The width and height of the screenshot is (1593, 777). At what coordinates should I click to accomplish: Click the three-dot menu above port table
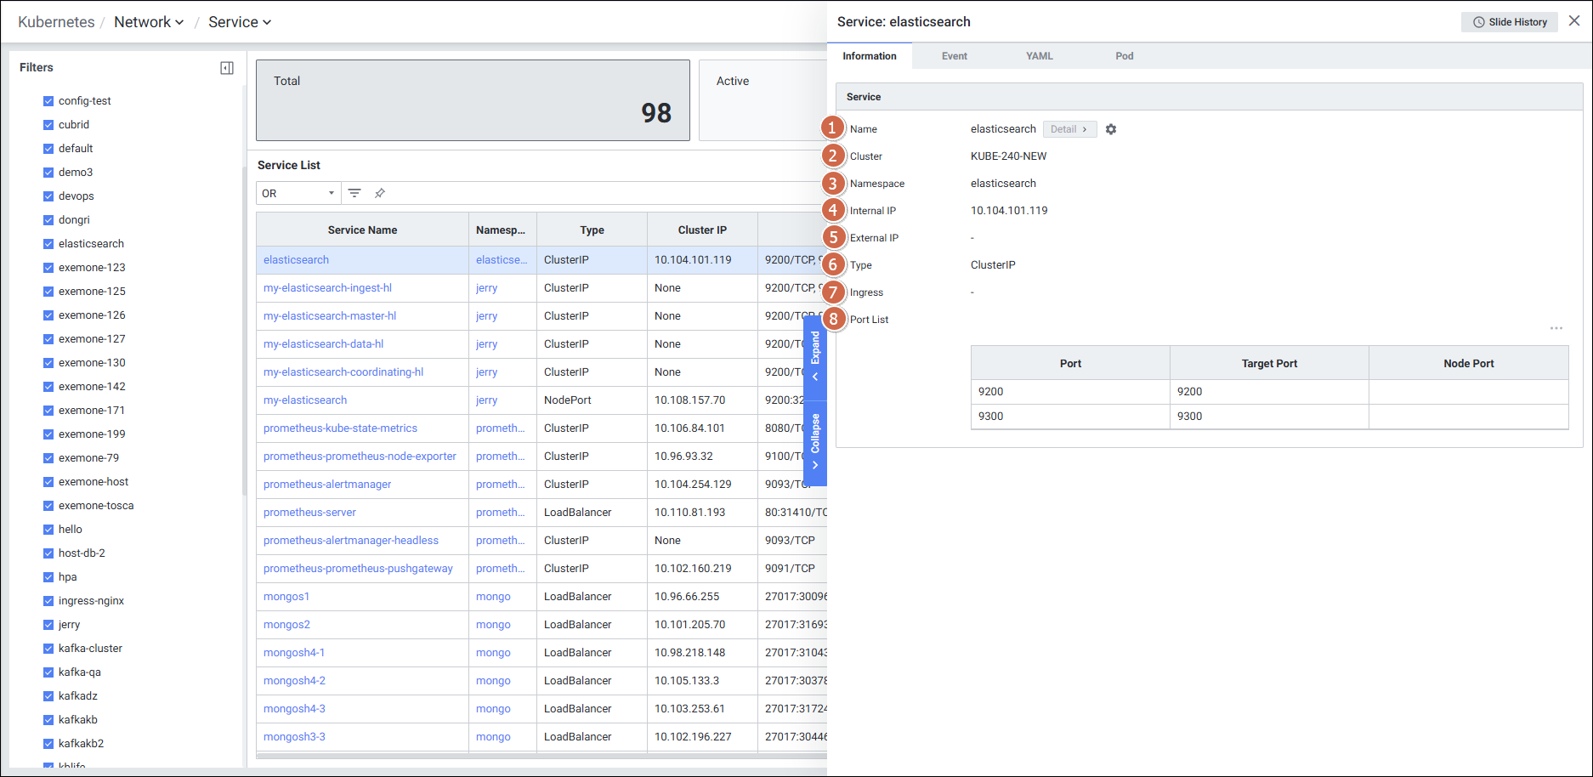tap(1556, 328)
